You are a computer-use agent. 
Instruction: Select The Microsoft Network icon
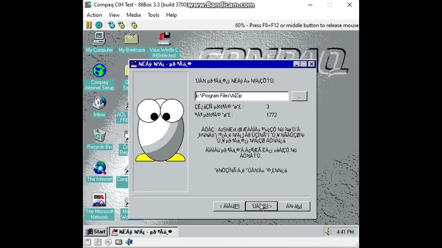[x=99, y=206]
